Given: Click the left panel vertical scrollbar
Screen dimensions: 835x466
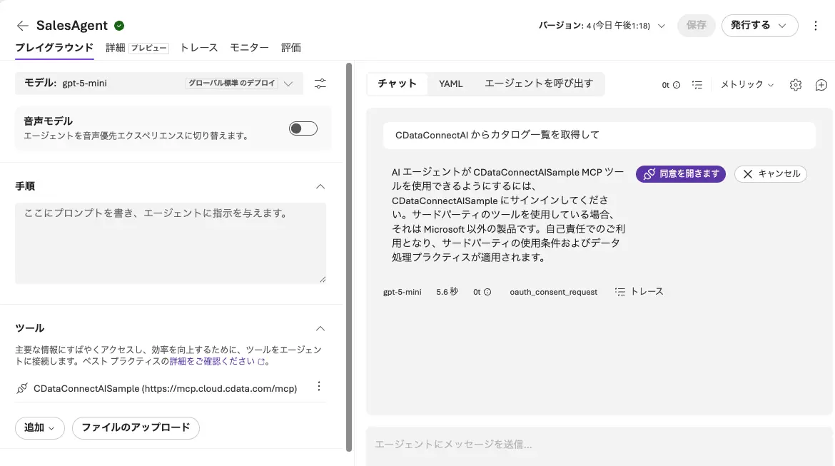Looking at the screenshot, I should tap(349, 257).
